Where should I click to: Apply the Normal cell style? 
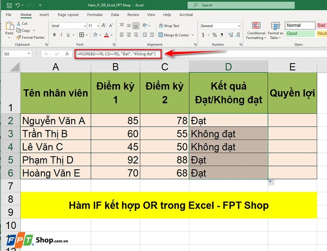click(300, 25)
